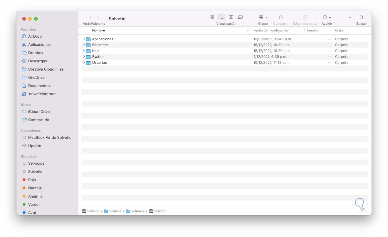Open Documentos in the sidebar

click(36, 86)
